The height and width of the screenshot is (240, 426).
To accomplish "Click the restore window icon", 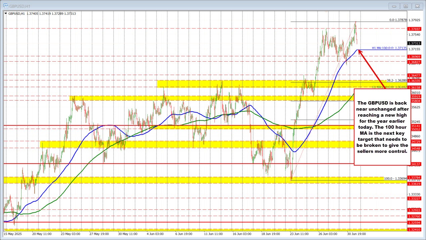I will 406,6.
